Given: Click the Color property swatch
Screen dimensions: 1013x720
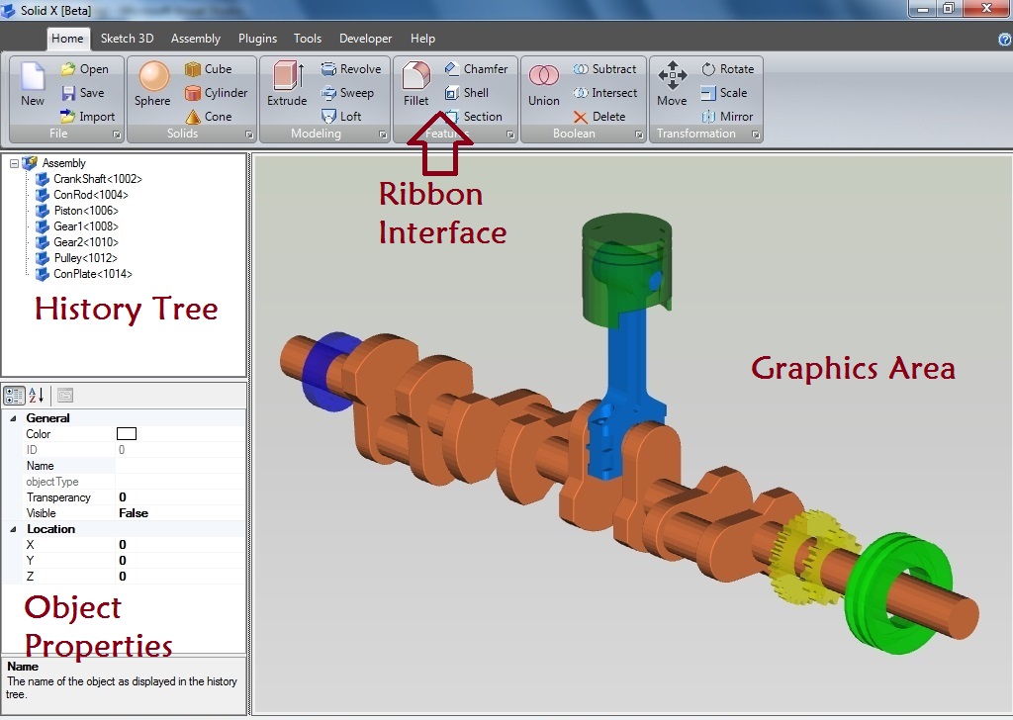Looking at the screenshot, I should 127,434.
